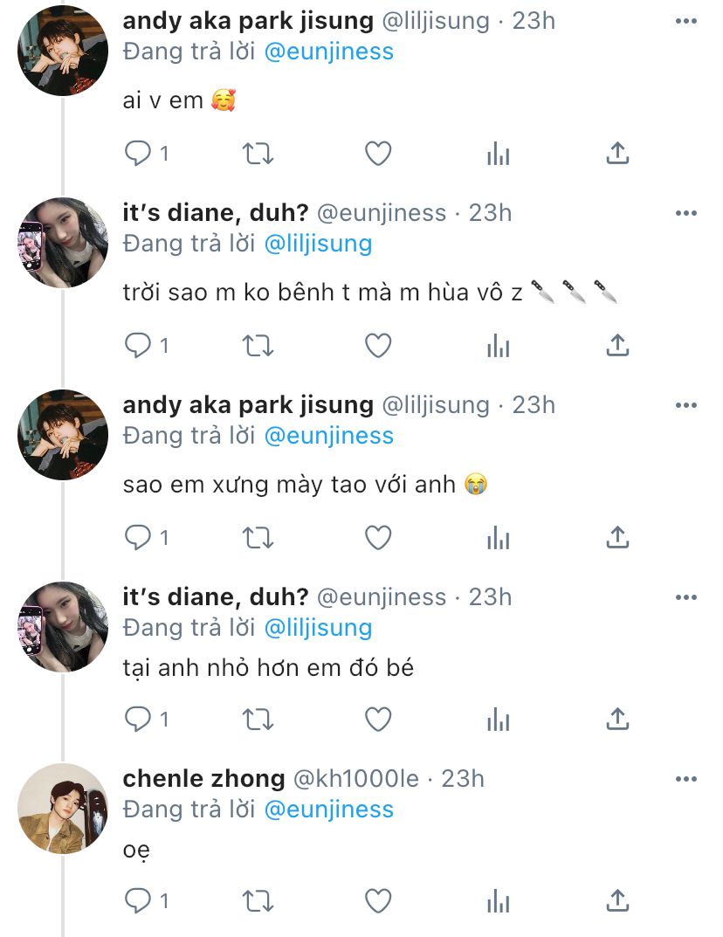The image size is (723, 937).
Task: Share the "tại anh nhỏ hơn em" tweet
Action: click(x=617, y=720)
